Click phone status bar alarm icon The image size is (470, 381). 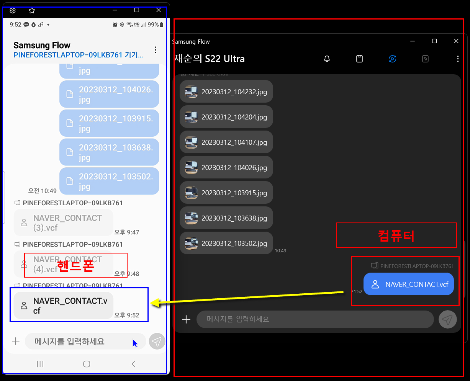pos(115,25)
